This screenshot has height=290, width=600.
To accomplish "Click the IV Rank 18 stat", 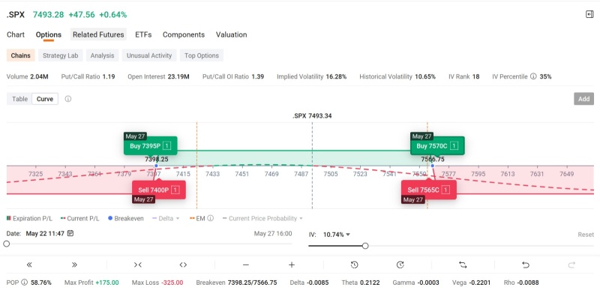I will [464, 76].
